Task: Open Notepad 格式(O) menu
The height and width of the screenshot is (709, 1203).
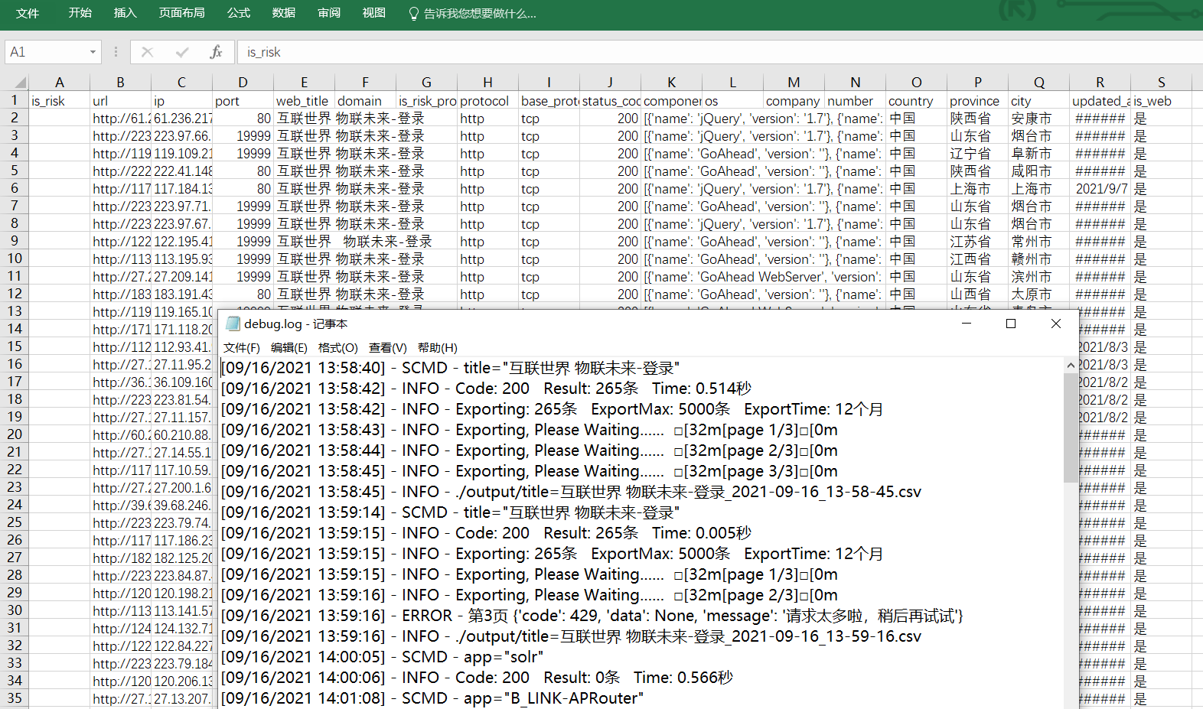Action: 338,348
